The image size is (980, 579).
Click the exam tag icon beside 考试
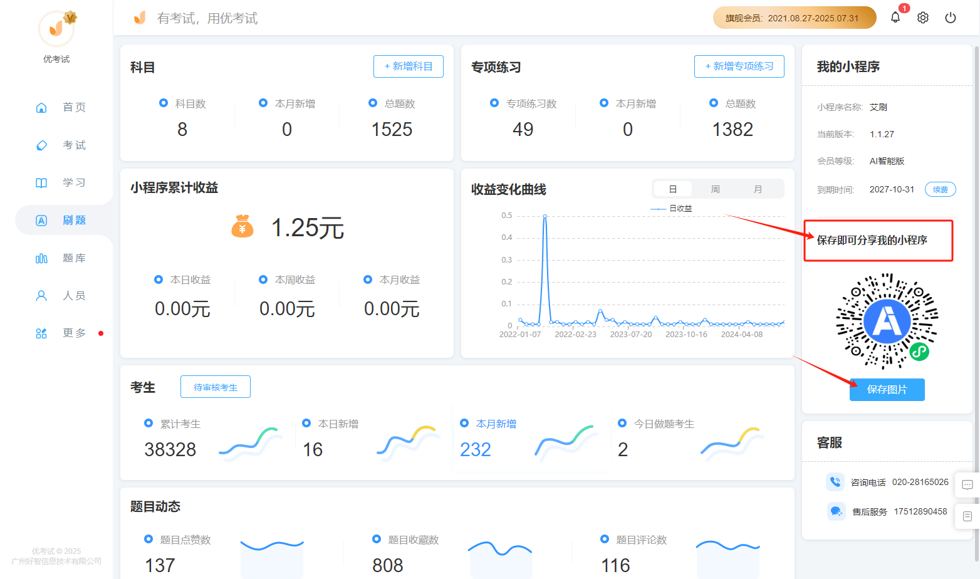[x=41, y=145]
